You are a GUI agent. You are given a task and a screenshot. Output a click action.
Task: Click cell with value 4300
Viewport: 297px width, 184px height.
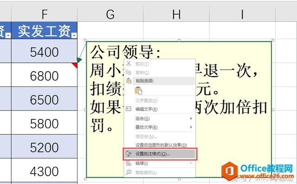(x=45, y=171)
